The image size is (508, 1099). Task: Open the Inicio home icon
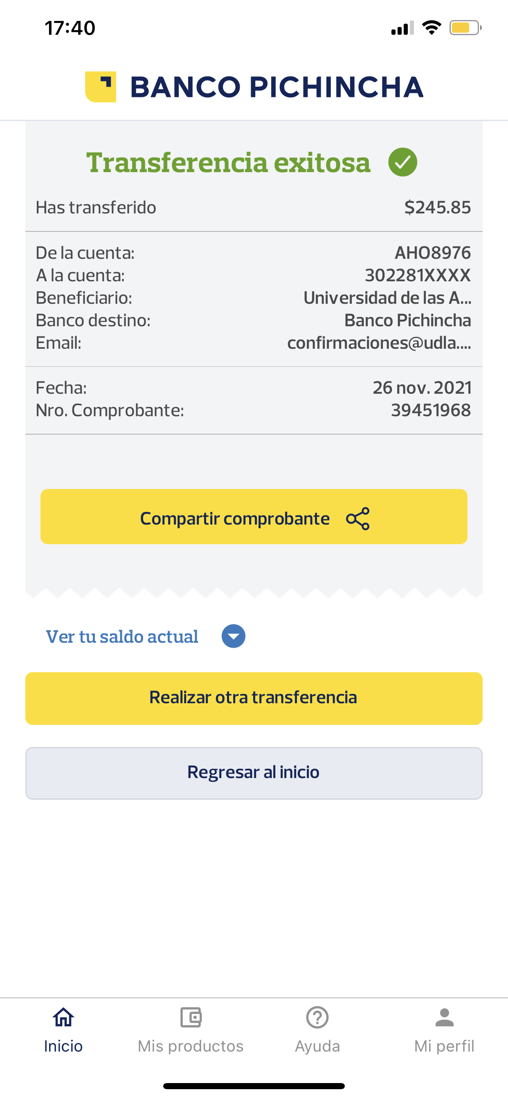(63, 1018)
